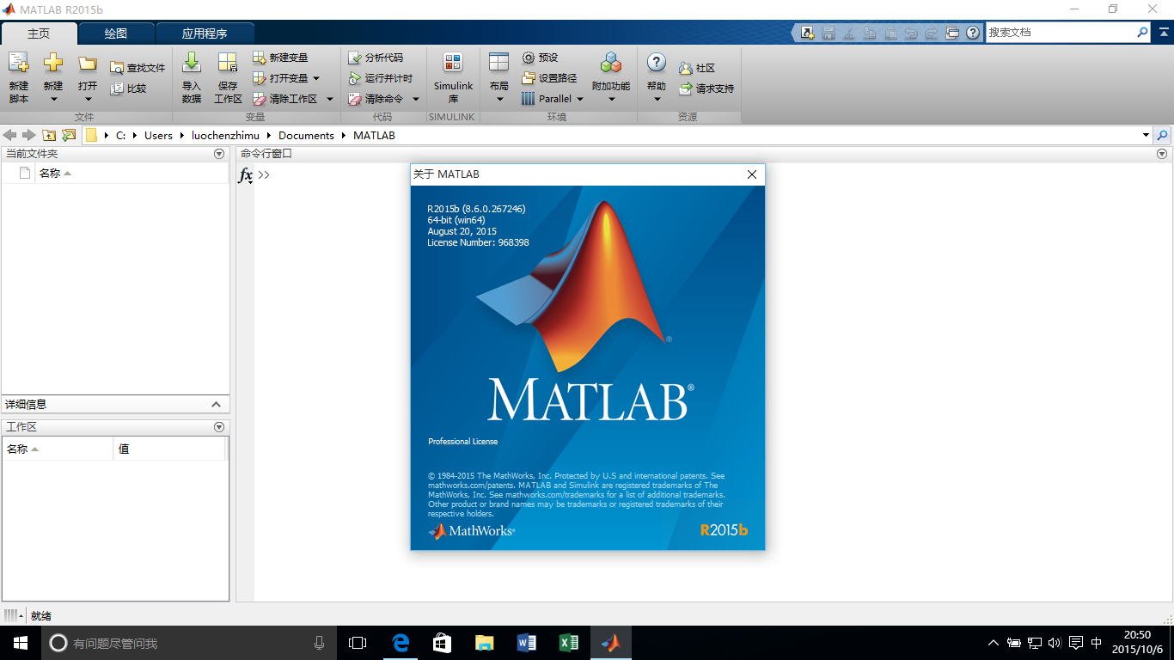Open Microsoft Edge from taskbar

click(400, 643)
